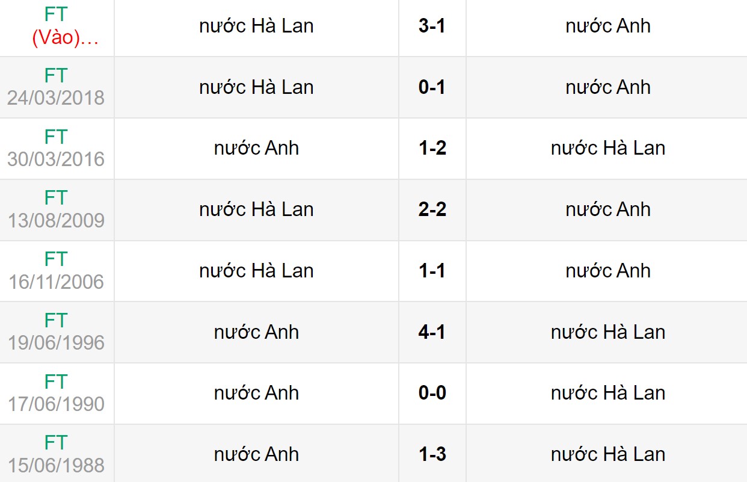Screen dimensions: 747x482
Task: Open home team nước Anh in 19/06/1996 match
Action: click(256, 332)
